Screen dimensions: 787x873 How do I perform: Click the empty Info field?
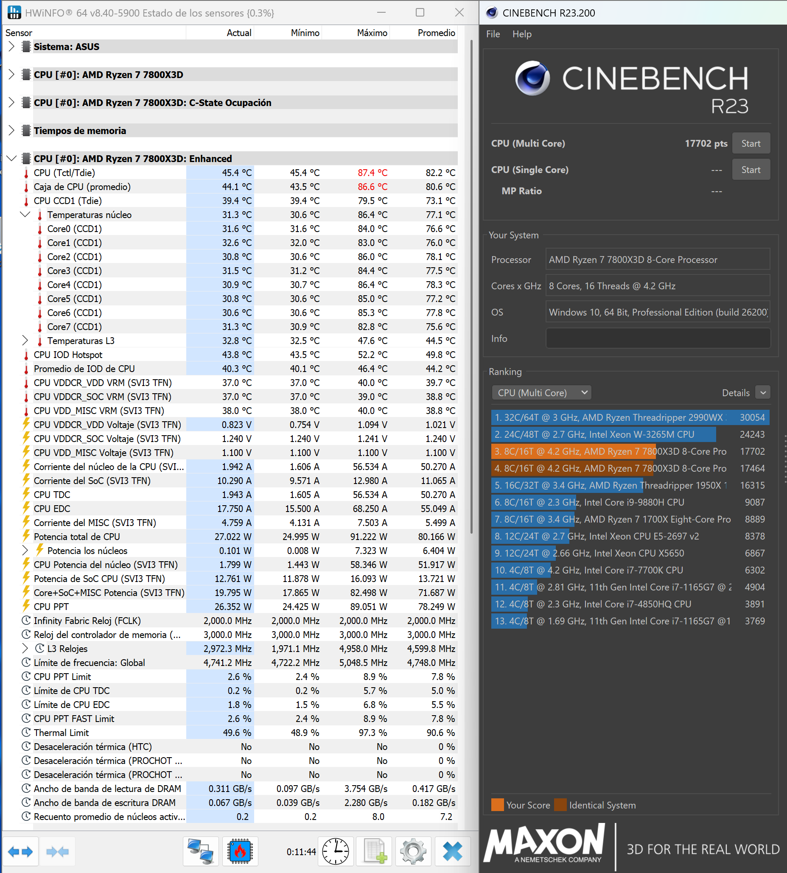pos(658,339)
